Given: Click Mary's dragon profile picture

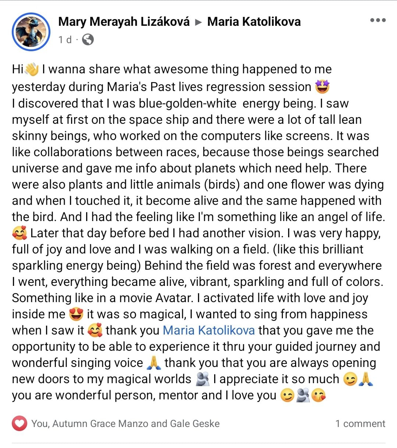Looking at the screenshot, I should pyautogui.click(x=31, y=32).
